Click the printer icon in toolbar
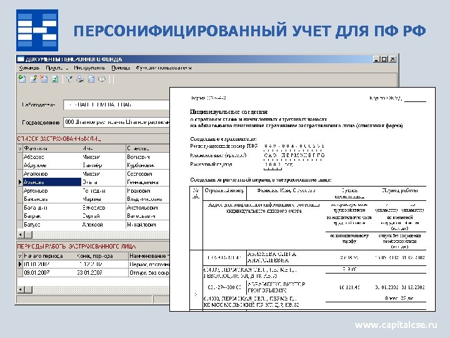The image size is (450, 338). point(80,79)
